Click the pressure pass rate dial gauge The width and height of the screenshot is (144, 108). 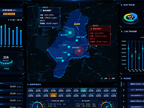pos(106,105)
